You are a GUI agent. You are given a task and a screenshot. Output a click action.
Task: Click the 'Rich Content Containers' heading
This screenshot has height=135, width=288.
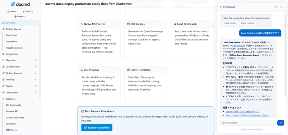(x=99, y=111)
